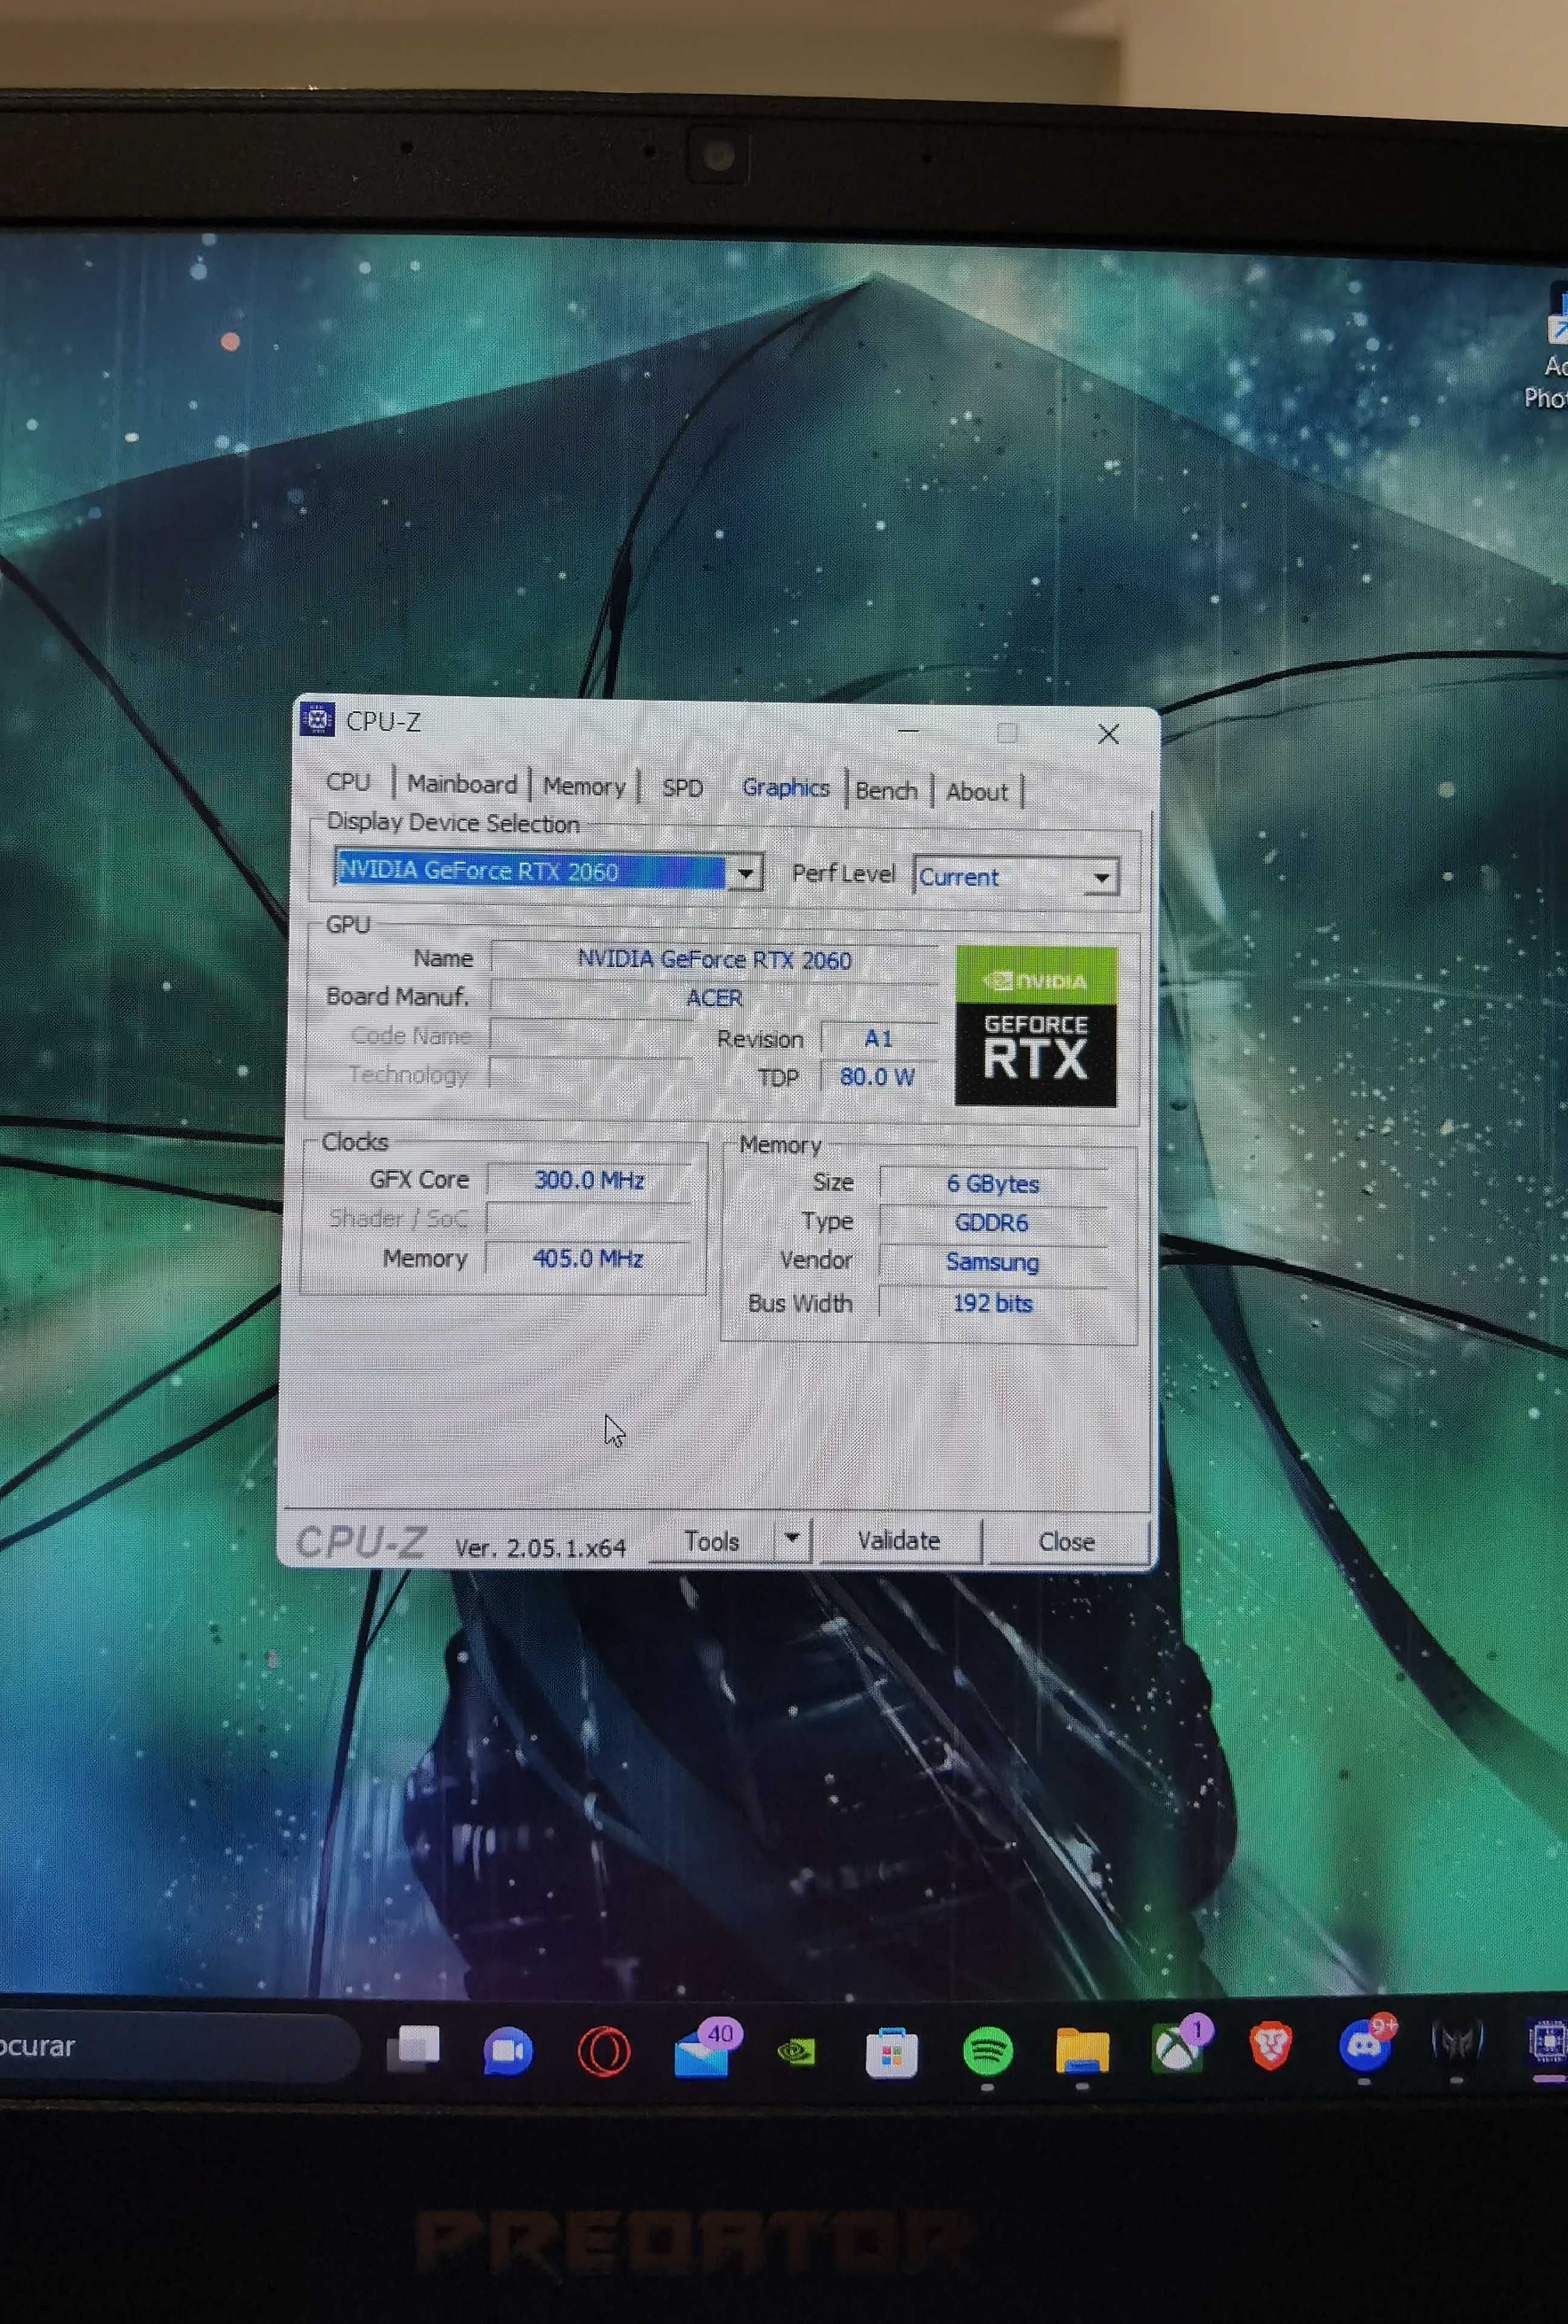Close the CPU-Z window with X
Image resolution: width=1568 pixels, height=2324 pixels.
pyautogui.click(x=1108, y=734)
